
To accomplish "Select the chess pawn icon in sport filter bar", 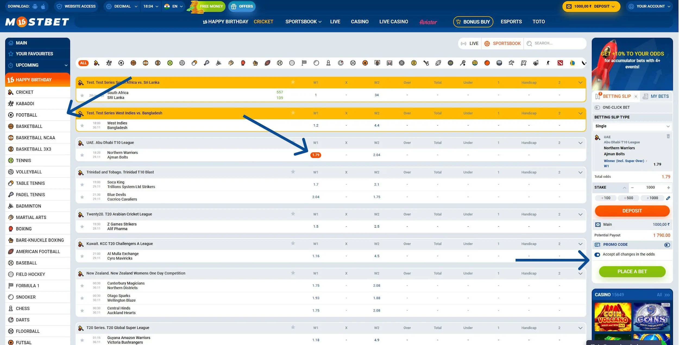I will pos(328,63).
